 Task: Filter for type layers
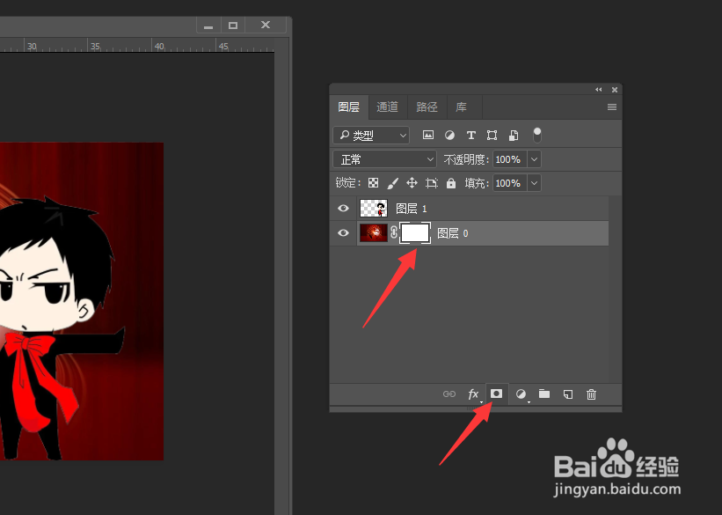click(470, 135)
